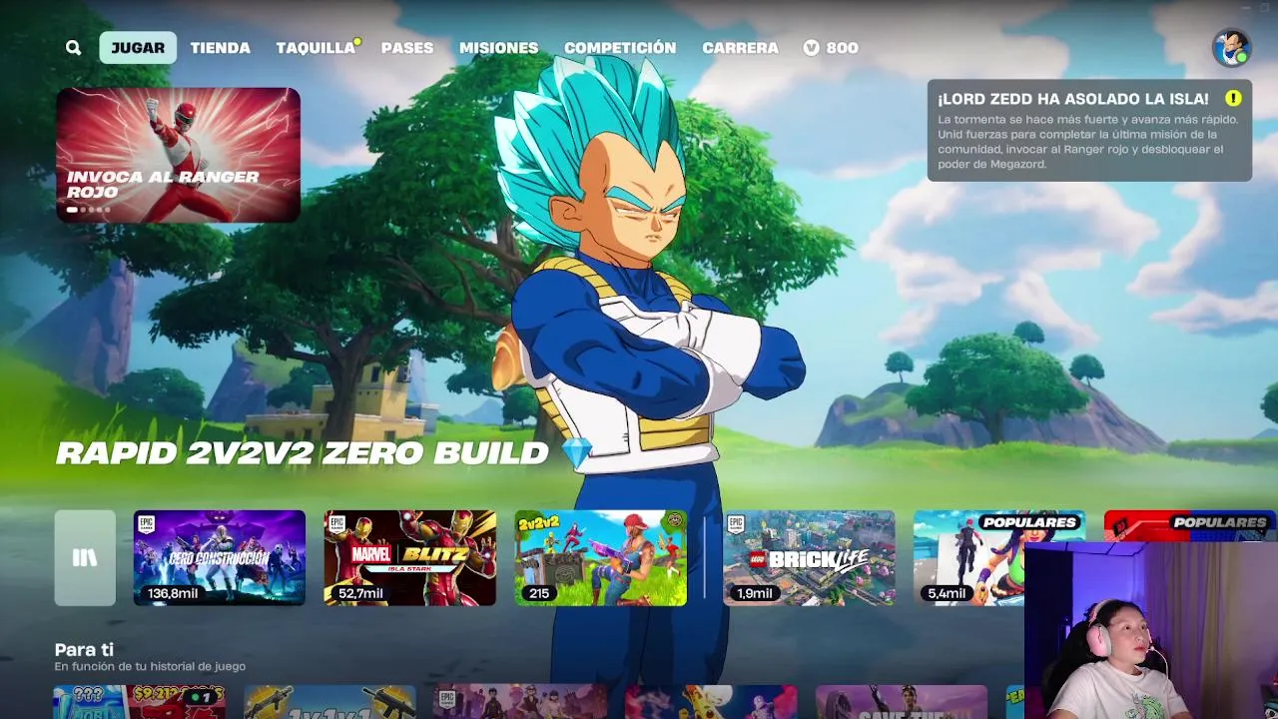
Task: Open the TIENDA tab
Action: tap(221, 48)
